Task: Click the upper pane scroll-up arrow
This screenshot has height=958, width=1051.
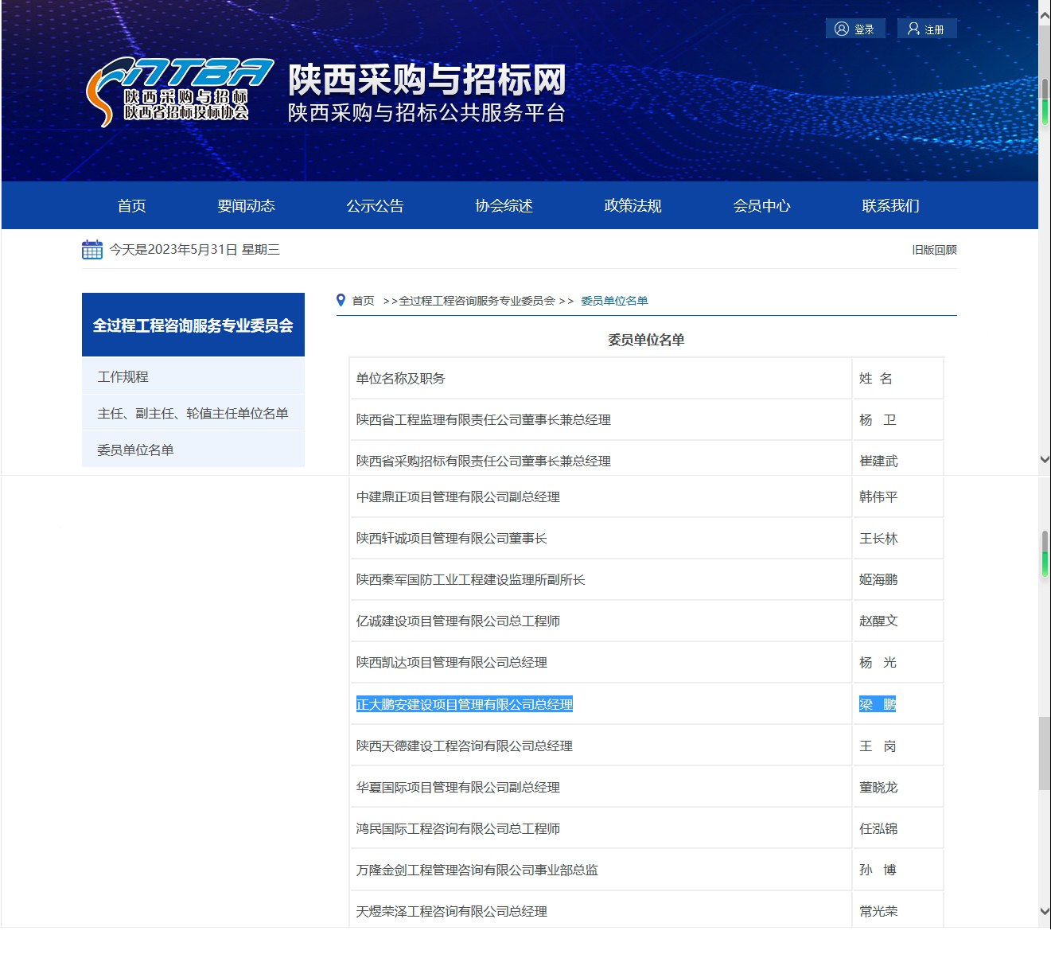Action: click(1044, 18)
